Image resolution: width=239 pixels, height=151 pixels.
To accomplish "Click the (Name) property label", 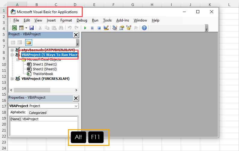I will (x=16, y=119).
